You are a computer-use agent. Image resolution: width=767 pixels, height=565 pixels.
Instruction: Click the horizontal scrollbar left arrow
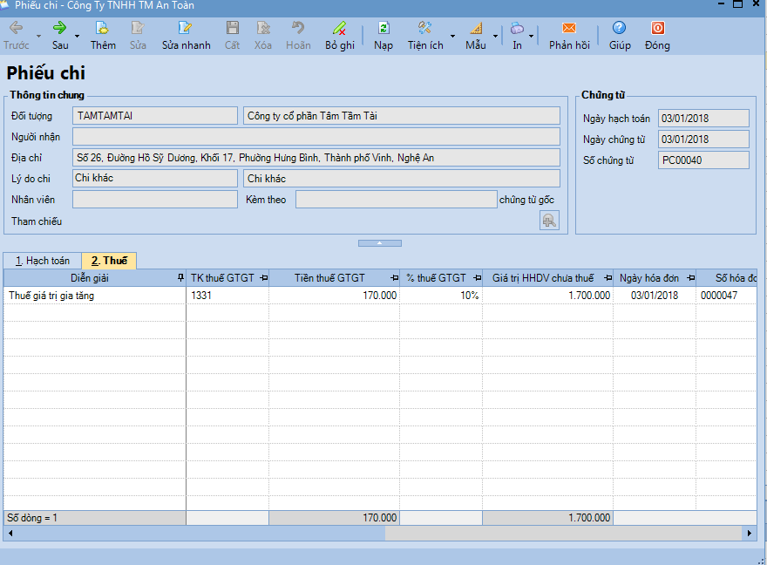[10, 534]
